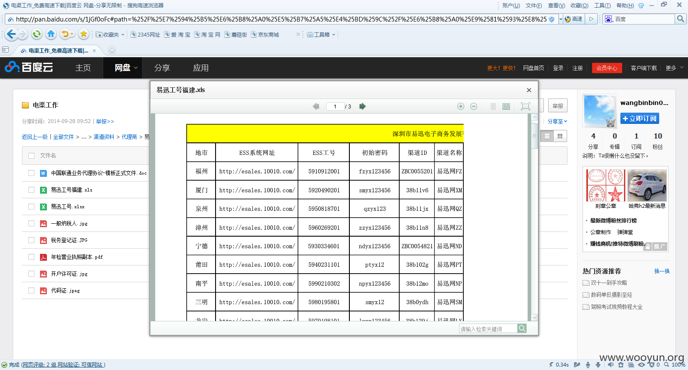
Task: Click the preview search magnifier button
Action: click(x=522, y=329)
